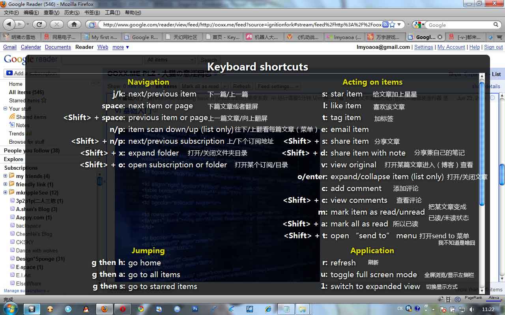
Task: Open the Gmail link
Action: [x=10, y=47]
